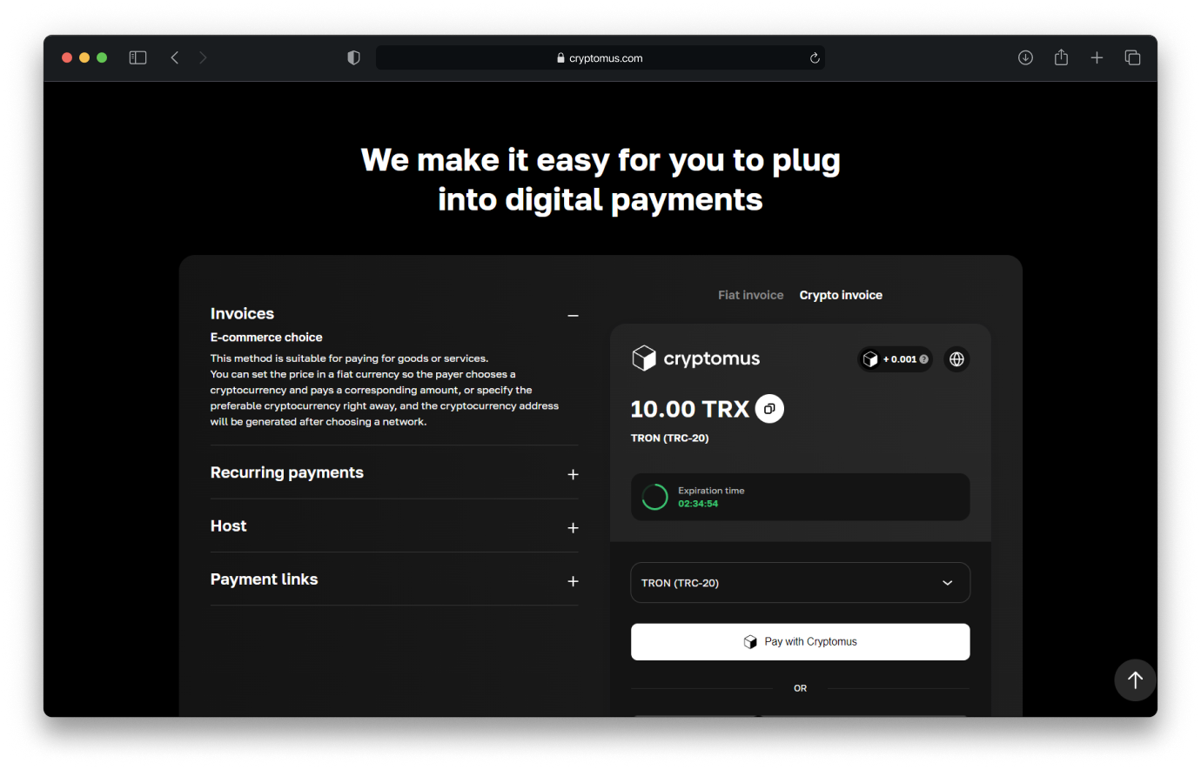Select the Crypto invoice tab

[841, 295]
